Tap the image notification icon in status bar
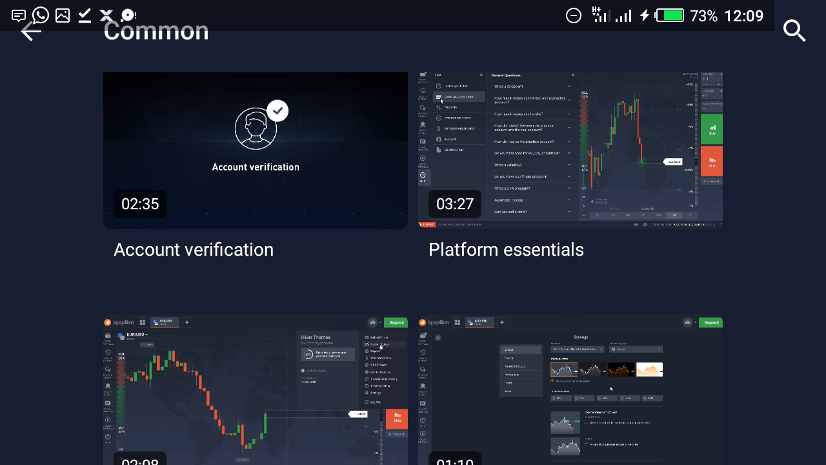The height and width of the screenshot is (465, 826). [63, 15]
